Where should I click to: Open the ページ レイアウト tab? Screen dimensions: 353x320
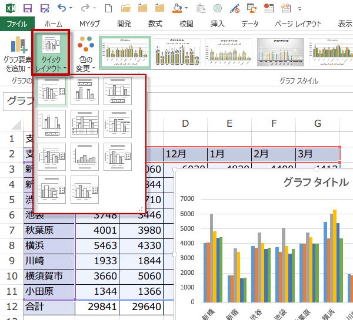(x=298, y=24)
